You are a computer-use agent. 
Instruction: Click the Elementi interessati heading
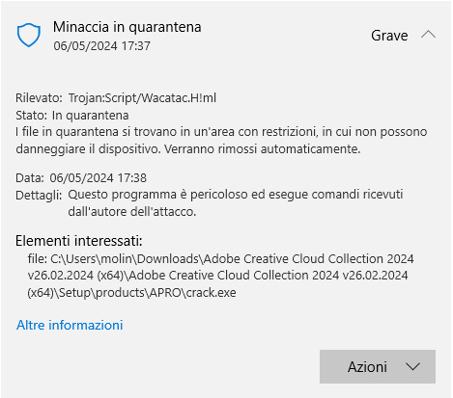79,241
